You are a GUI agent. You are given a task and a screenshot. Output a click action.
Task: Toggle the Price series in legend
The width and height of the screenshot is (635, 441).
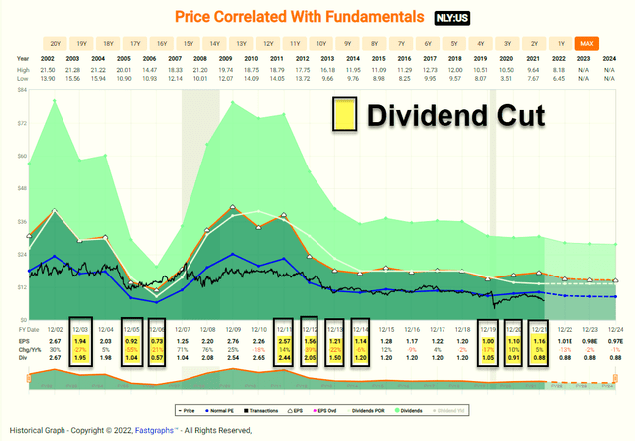click(187, 411)
